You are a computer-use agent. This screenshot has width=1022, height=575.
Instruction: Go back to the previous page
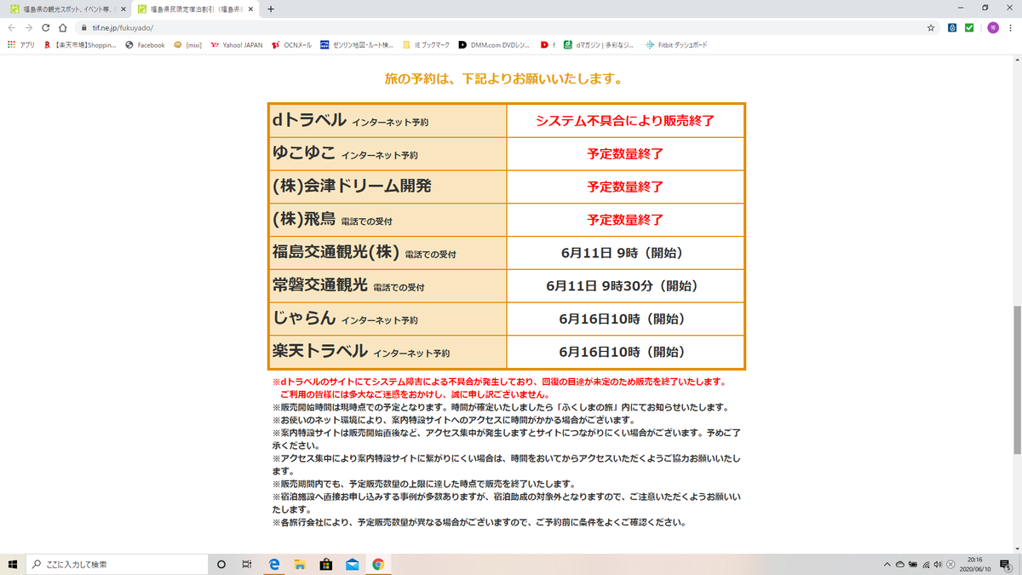click(12, 27)
